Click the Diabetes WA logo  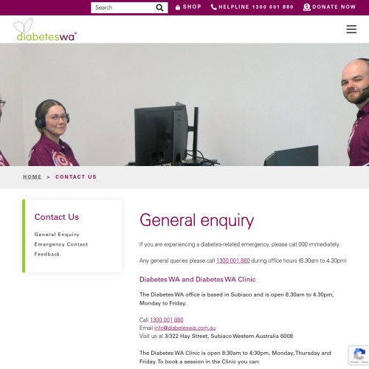45,30
